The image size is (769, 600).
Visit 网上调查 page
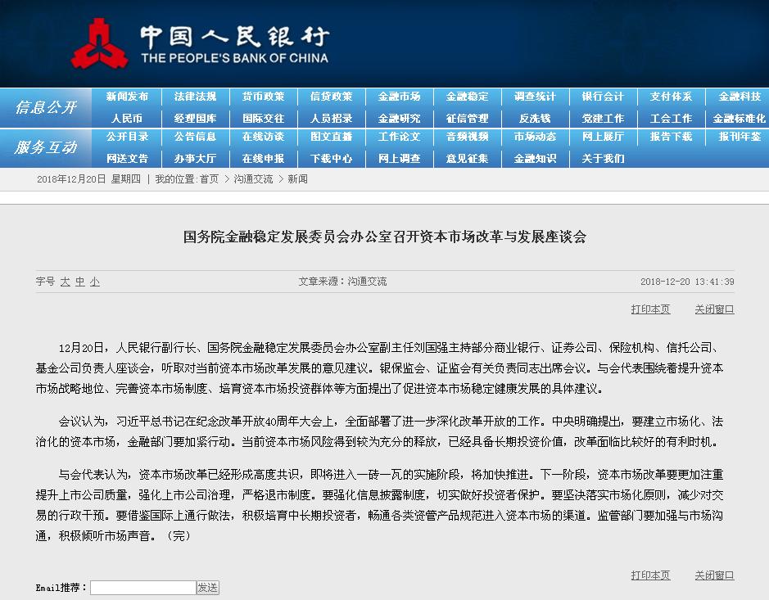coord(399,159)
